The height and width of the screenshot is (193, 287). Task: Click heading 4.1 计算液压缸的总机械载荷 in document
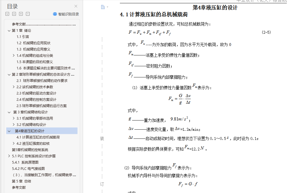154,15
